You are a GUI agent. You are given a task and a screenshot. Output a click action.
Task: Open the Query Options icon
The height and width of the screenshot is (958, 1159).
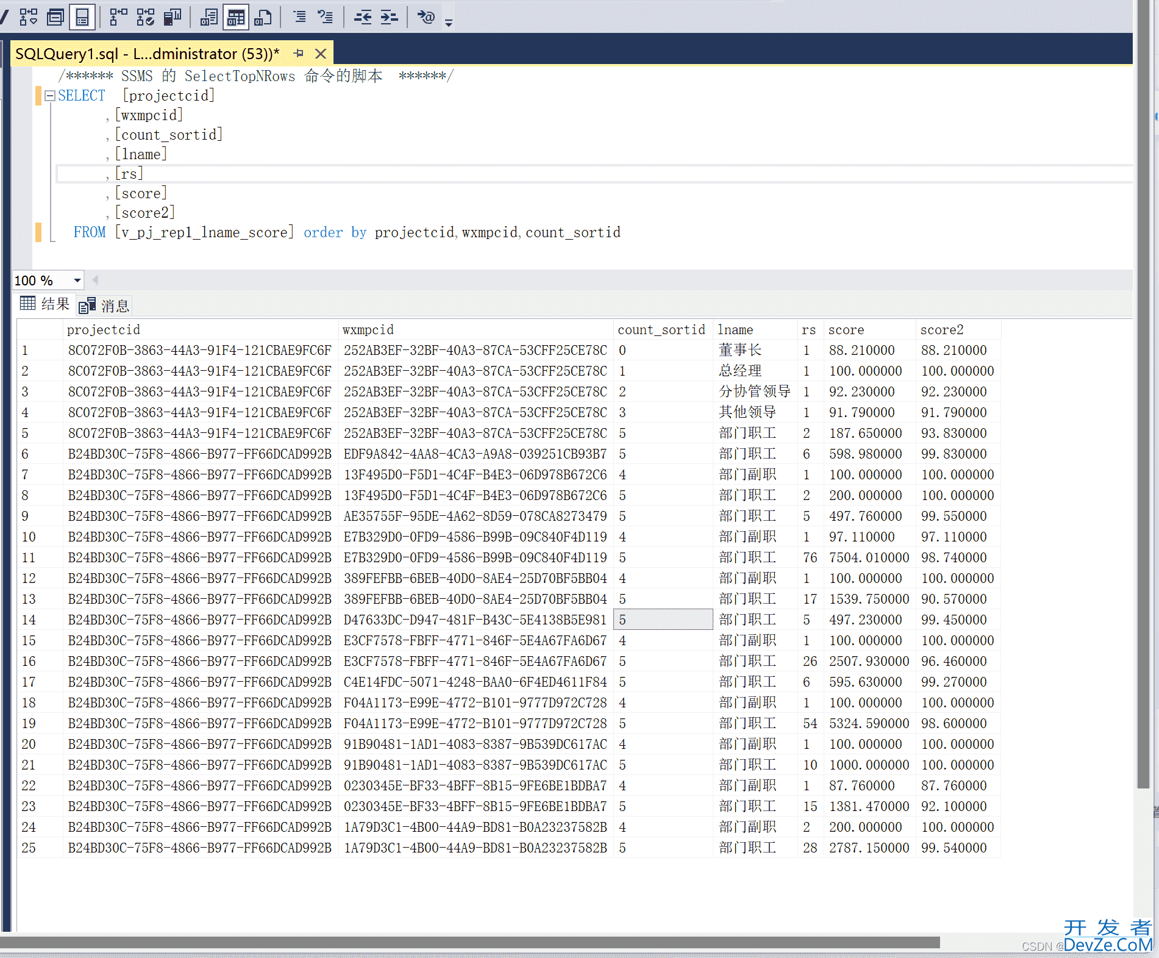pyautogui.click(x=55, y=17)
